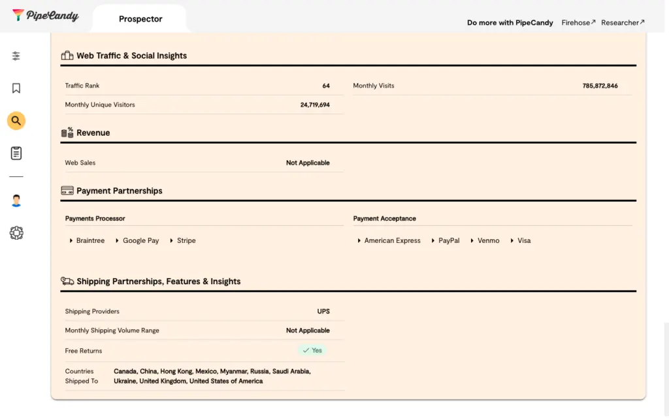Expand the Stripe payment processor item
Screen dimensions: 669x418
pyautogui.click(x=186, y=241)
